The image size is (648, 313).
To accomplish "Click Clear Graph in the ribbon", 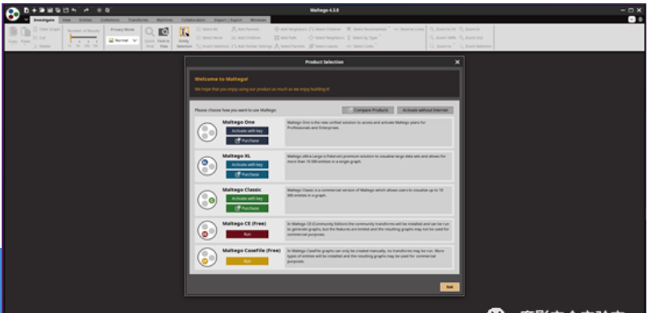I will (47, 29).
